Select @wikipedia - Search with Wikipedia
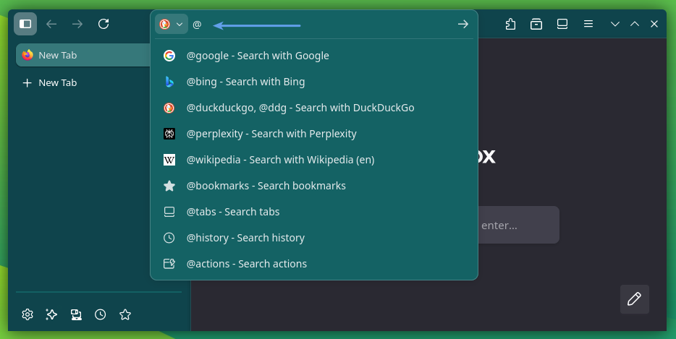The image size is (676, 339). tap(280, 160)
